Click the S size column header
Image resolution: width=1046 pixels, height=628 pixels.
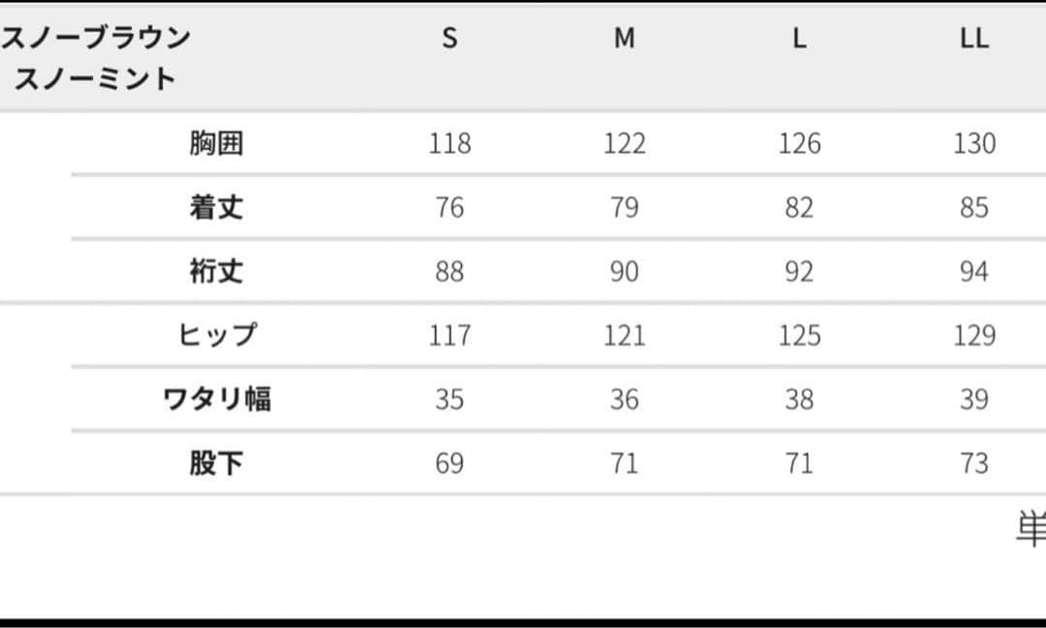tap(449, 39)
